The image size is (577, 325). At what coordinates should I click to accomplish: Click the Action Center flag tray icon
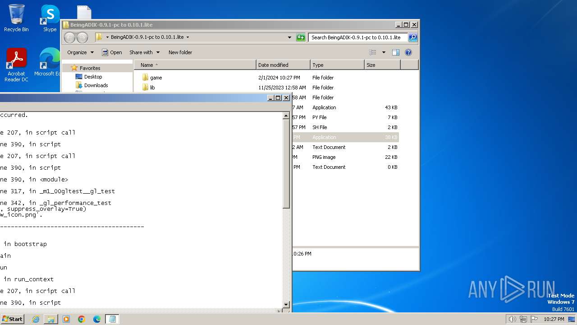(x=535, y=319)
